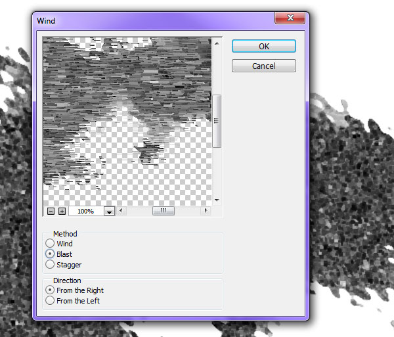The image size is (394, 337).
Task: Click the preview vertical scroll down arrow
Action: click(x=217, y=200)
